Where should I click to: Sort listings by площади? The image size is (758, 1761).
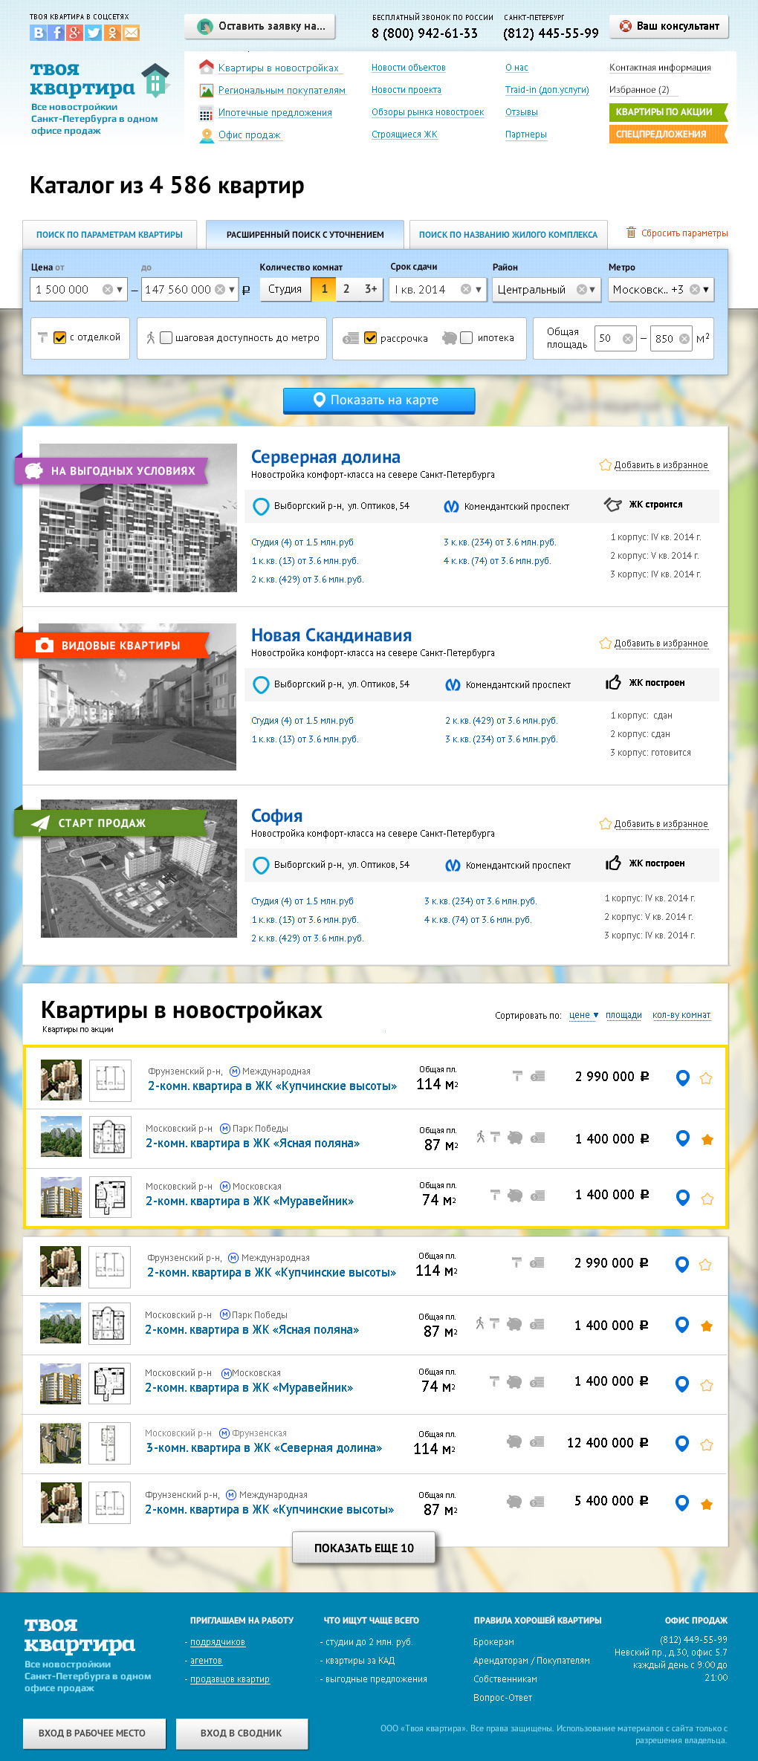point(623,1015)
